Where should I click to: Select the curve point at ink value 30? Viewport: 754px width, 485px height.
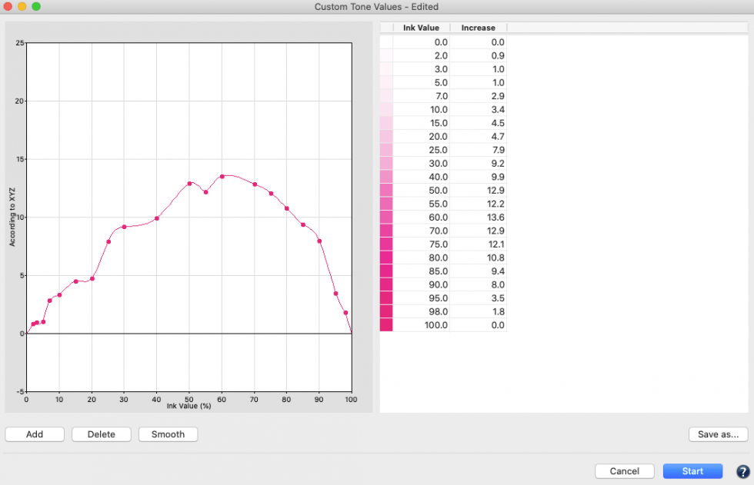click(x=124, y=227)
